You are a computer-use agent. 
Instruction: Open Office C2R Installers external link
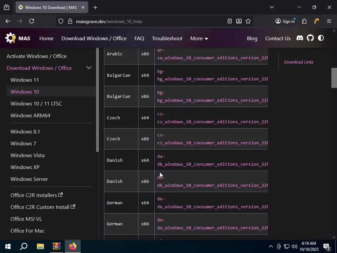coord(37,195)
